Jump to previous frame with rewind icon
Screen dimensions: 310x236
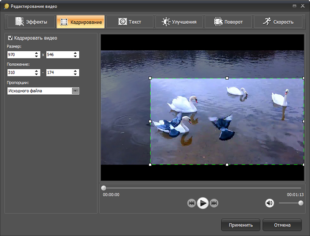tap(192, 203)
